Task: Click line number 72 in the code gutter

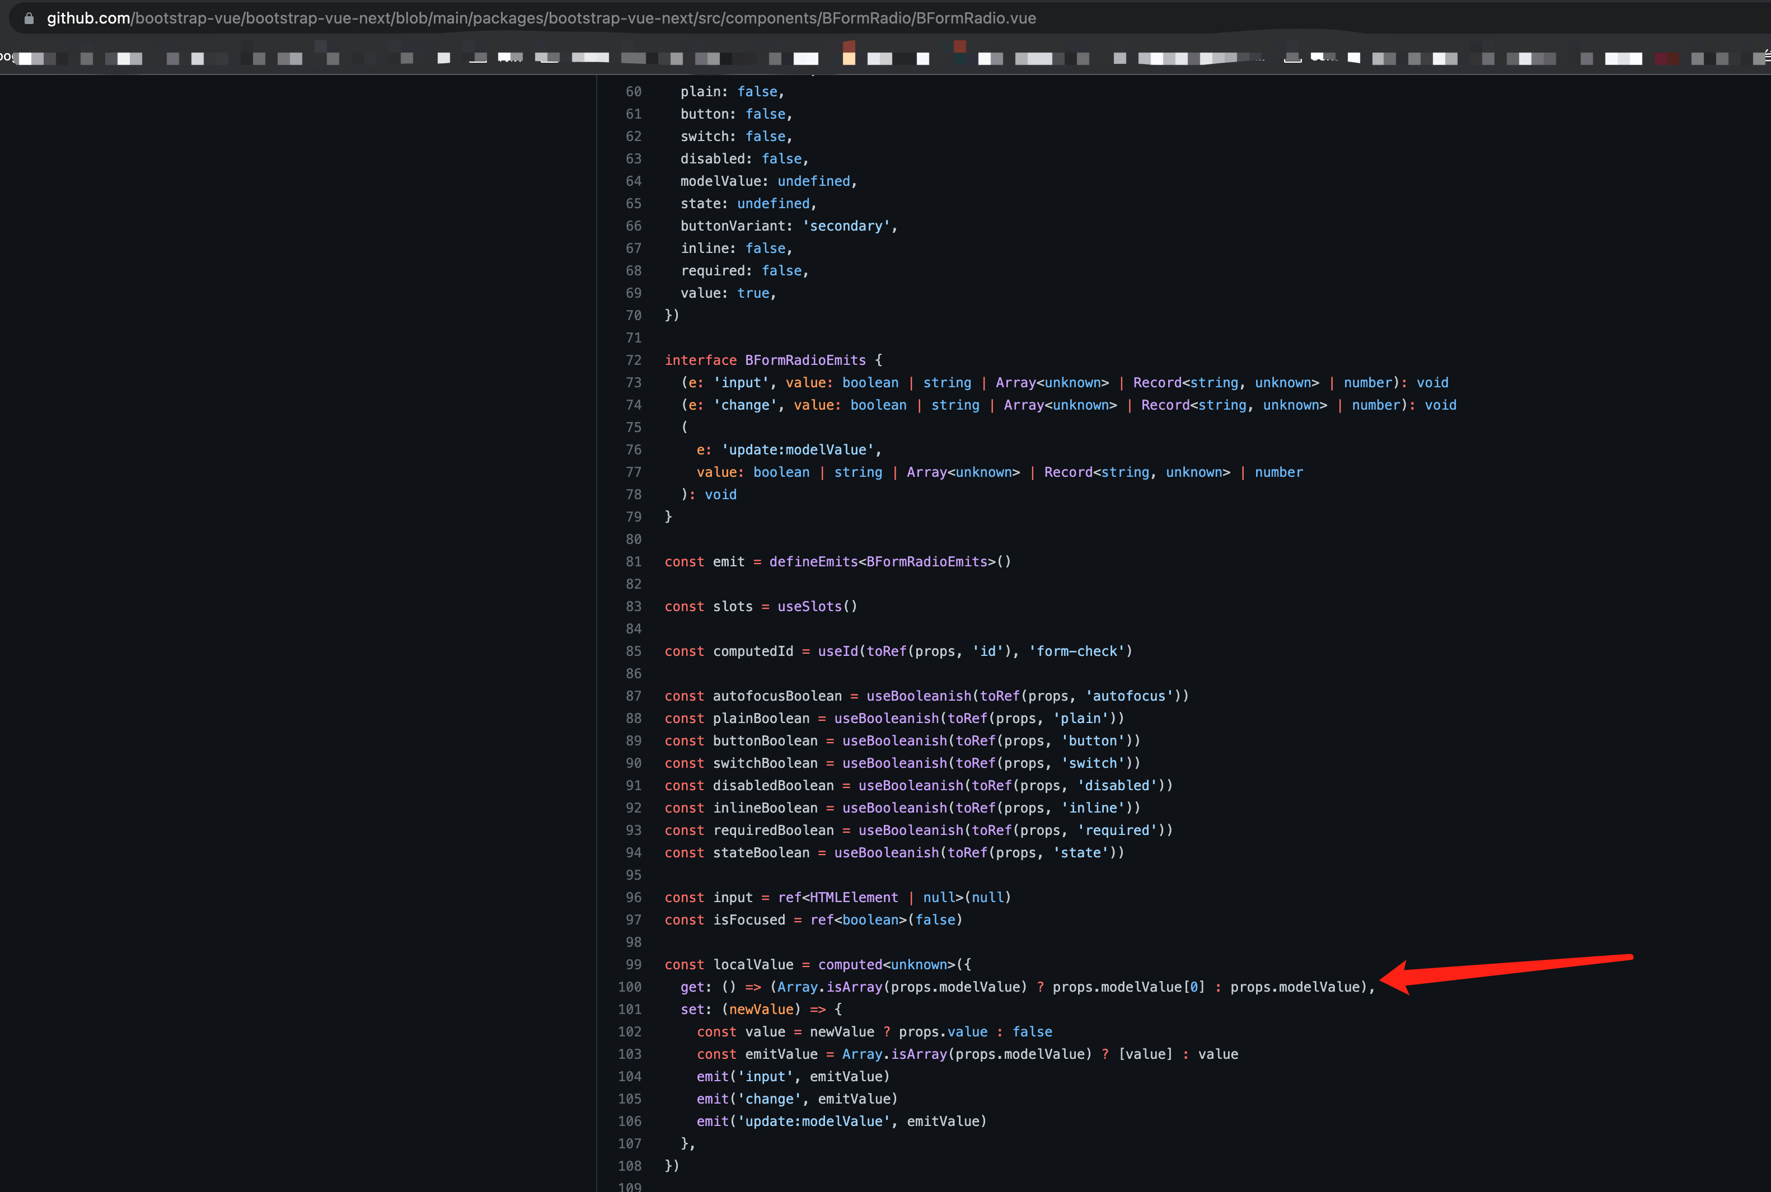Action: (634, 360)
